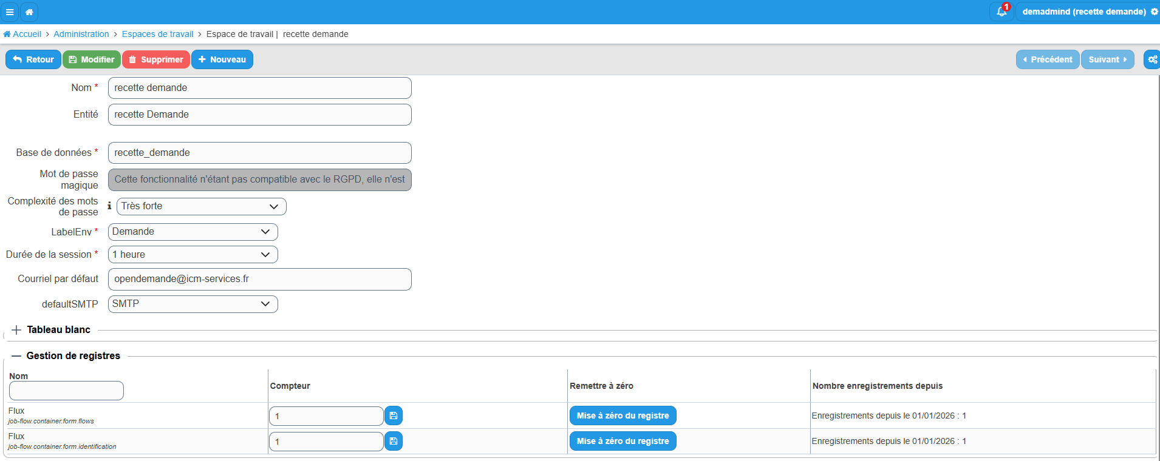Image resolution: width=1160 pixels, height=461 pixels.
Task: Open the defaultSMTP dropdown
Action: [x=193, y=304]
